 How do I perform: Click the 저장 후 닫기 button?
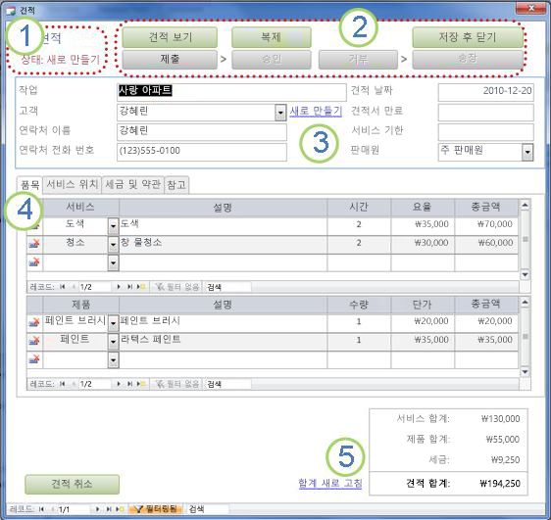tap(468, 37)
